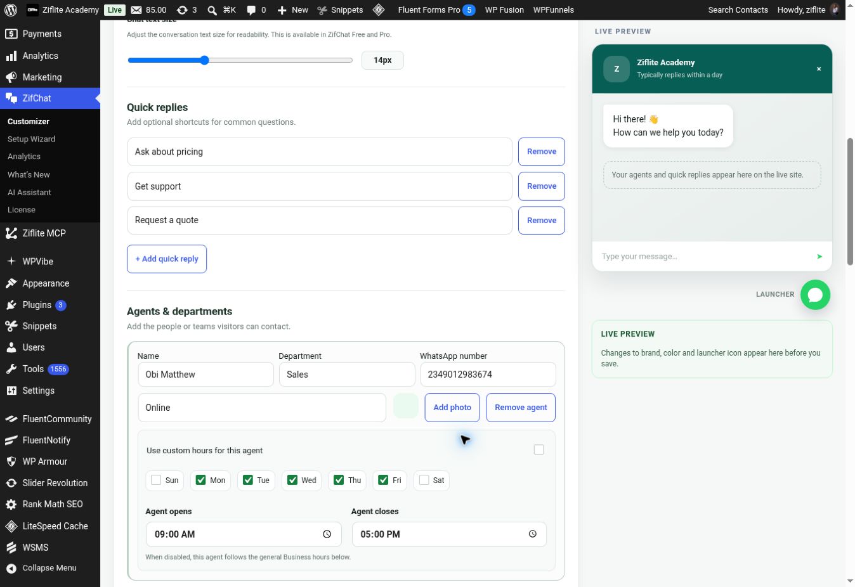Image resolution: width=855 pixels, height=587 pixels.
Task: Click the Z avatar in chat preview header
Action: [x=617, y=69]
